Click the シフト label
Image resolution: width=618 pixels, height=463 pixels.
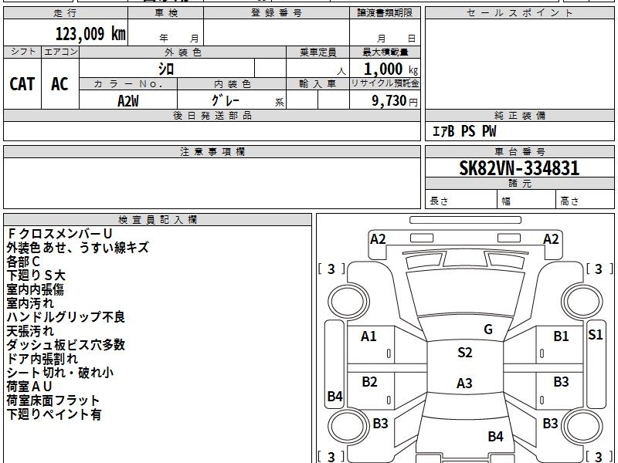pos(22,52)
